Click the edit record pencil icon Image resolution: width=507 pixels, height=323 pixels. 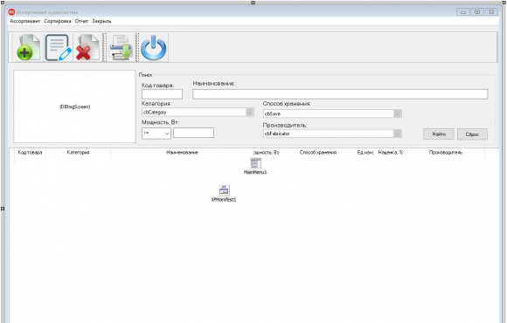59,47
